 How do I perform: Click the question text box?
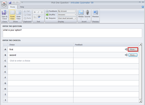point(72,33)
